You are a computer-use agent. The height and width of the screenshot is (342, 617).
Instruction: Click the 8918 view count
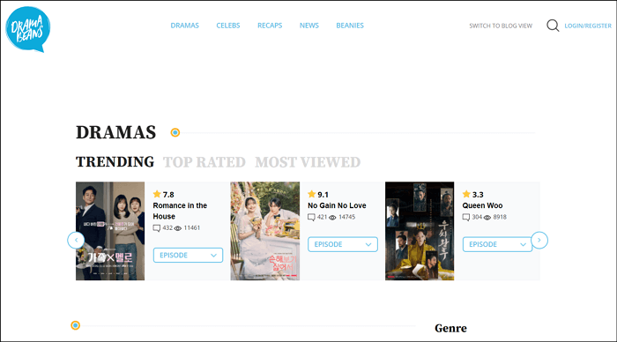point(500,217)
